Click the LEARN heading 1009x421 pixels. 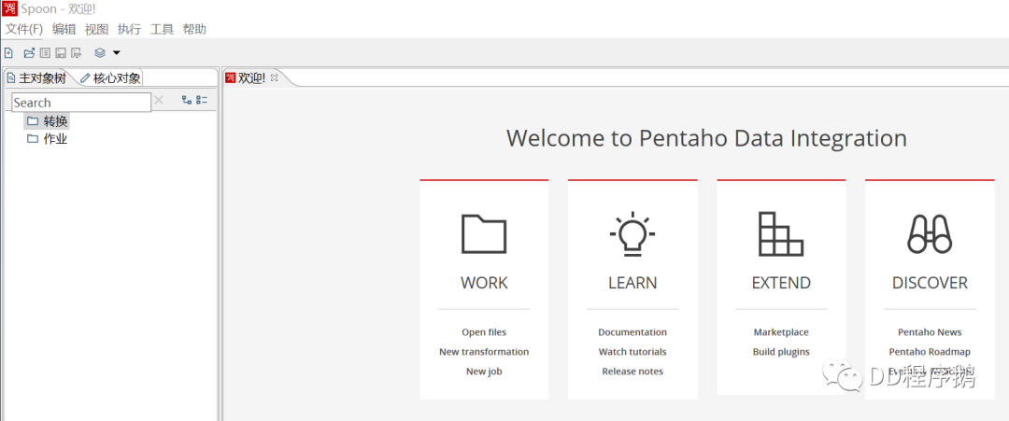point(632,283)
